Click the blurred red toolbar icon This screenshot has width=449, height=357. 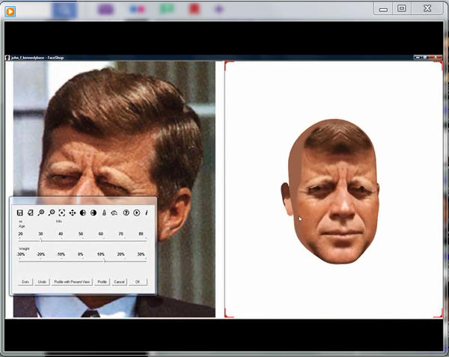(x=194, y=9)
